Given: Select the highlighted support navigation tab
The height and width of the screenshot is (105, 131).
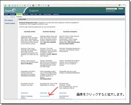Looking at the screenshot, I should [19, 14].
